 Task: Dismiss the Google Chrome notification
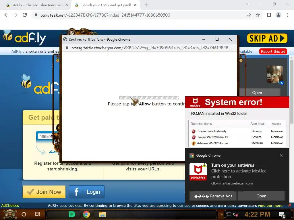(x=281, y=155)
